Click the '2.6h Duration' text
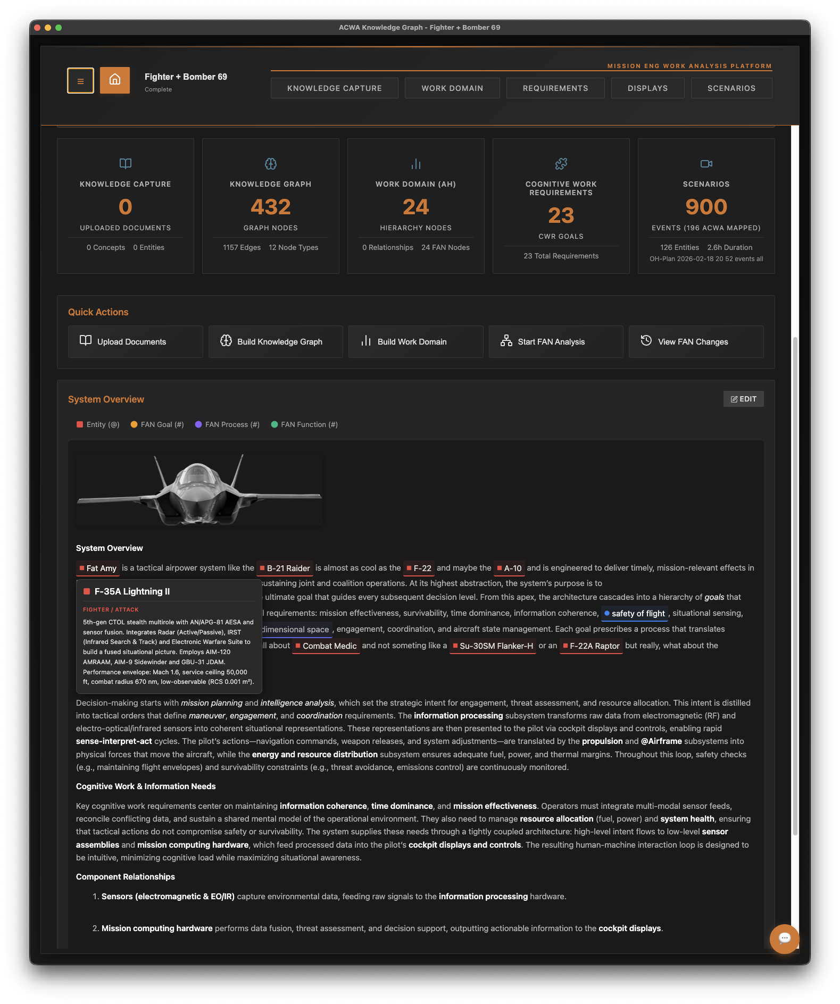This screenshot has height=1004, width=840. (x=730, y=247)
